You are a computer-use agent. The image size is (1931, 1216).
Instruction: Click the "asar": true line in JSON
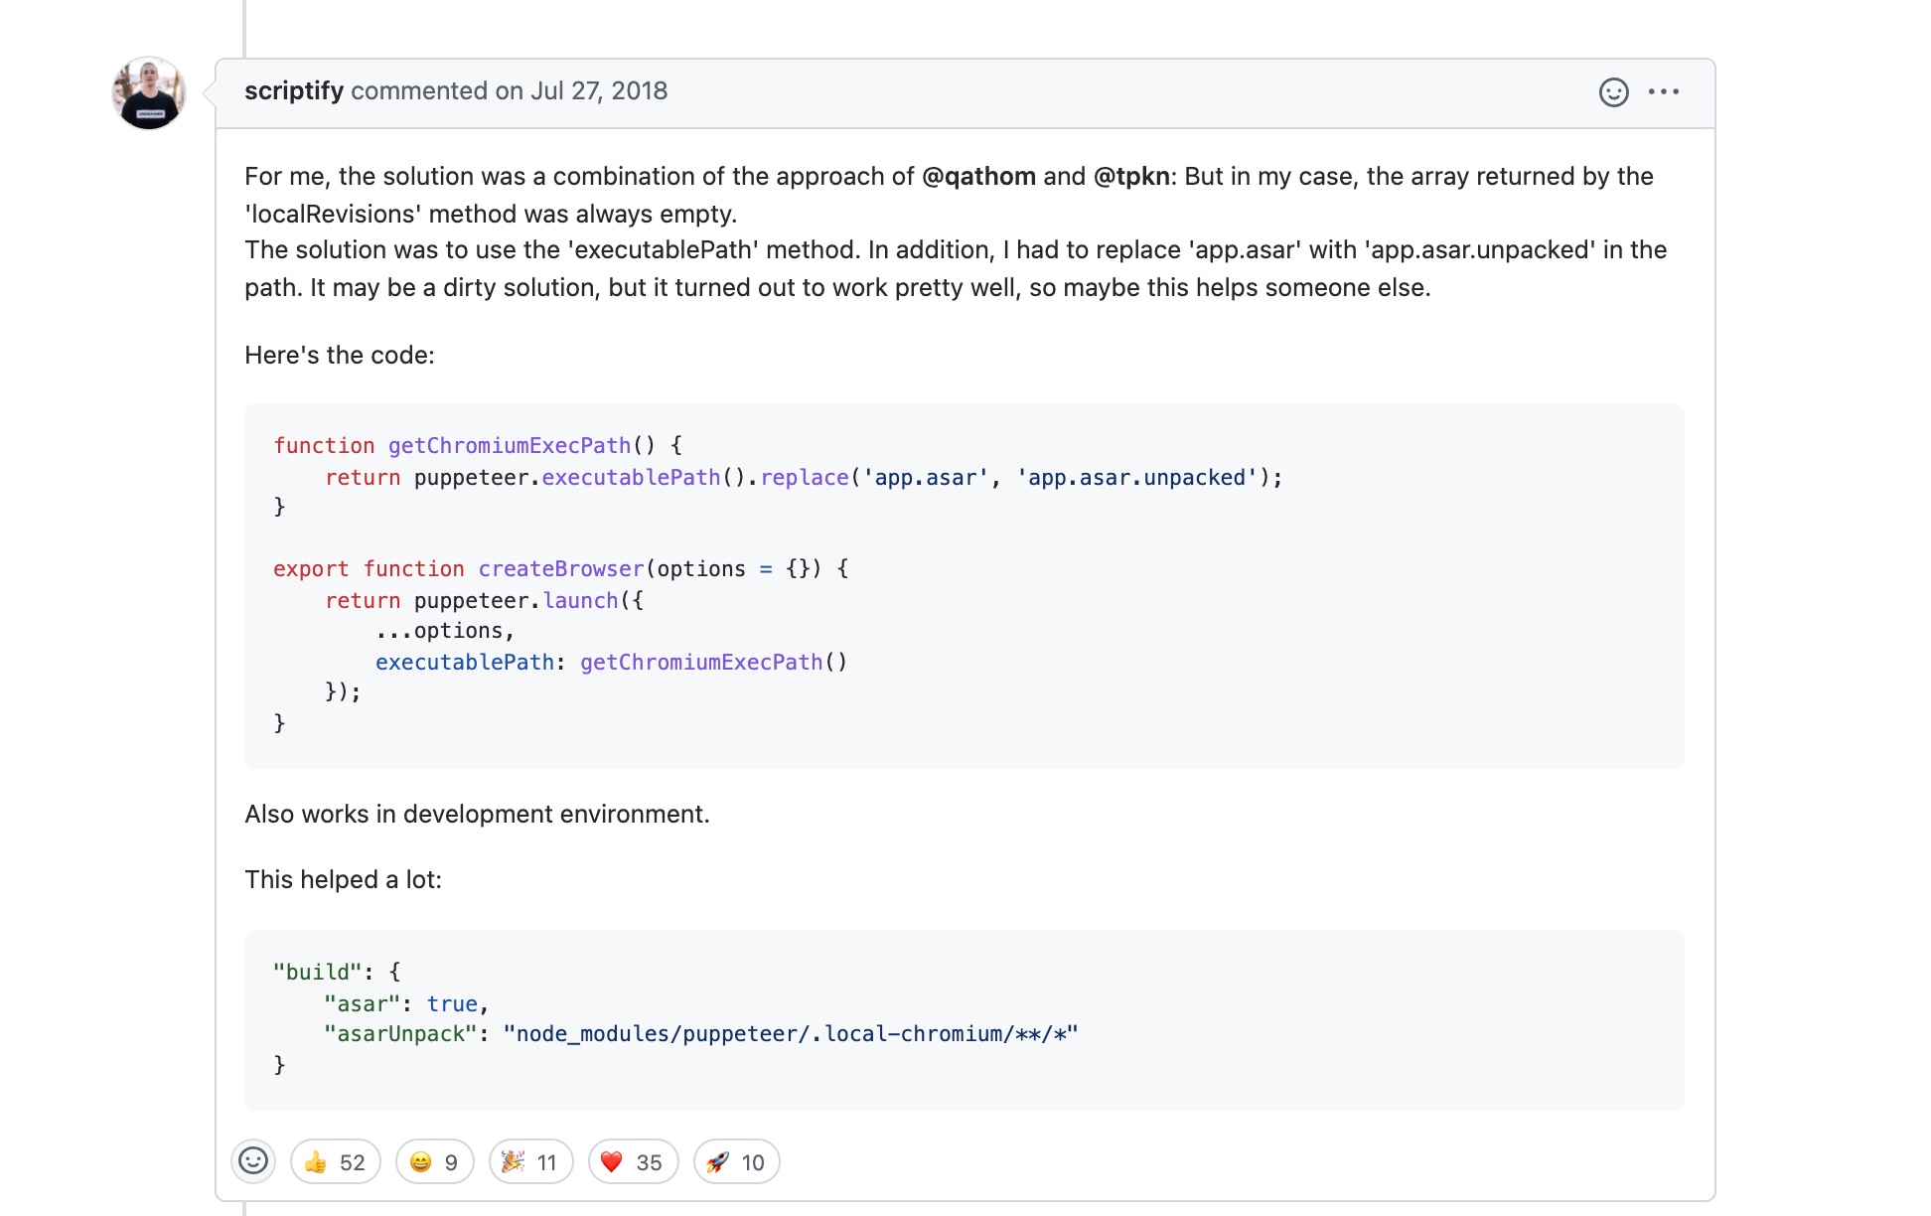[404, 1003]
